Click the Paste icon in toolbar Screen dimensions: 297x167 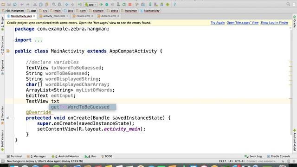[46, 4]
